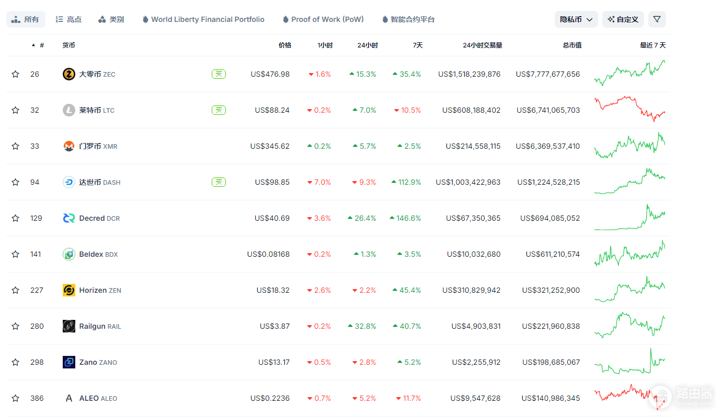Click the 买 button for LTC

pyautogui.click(x=219, y=110)
